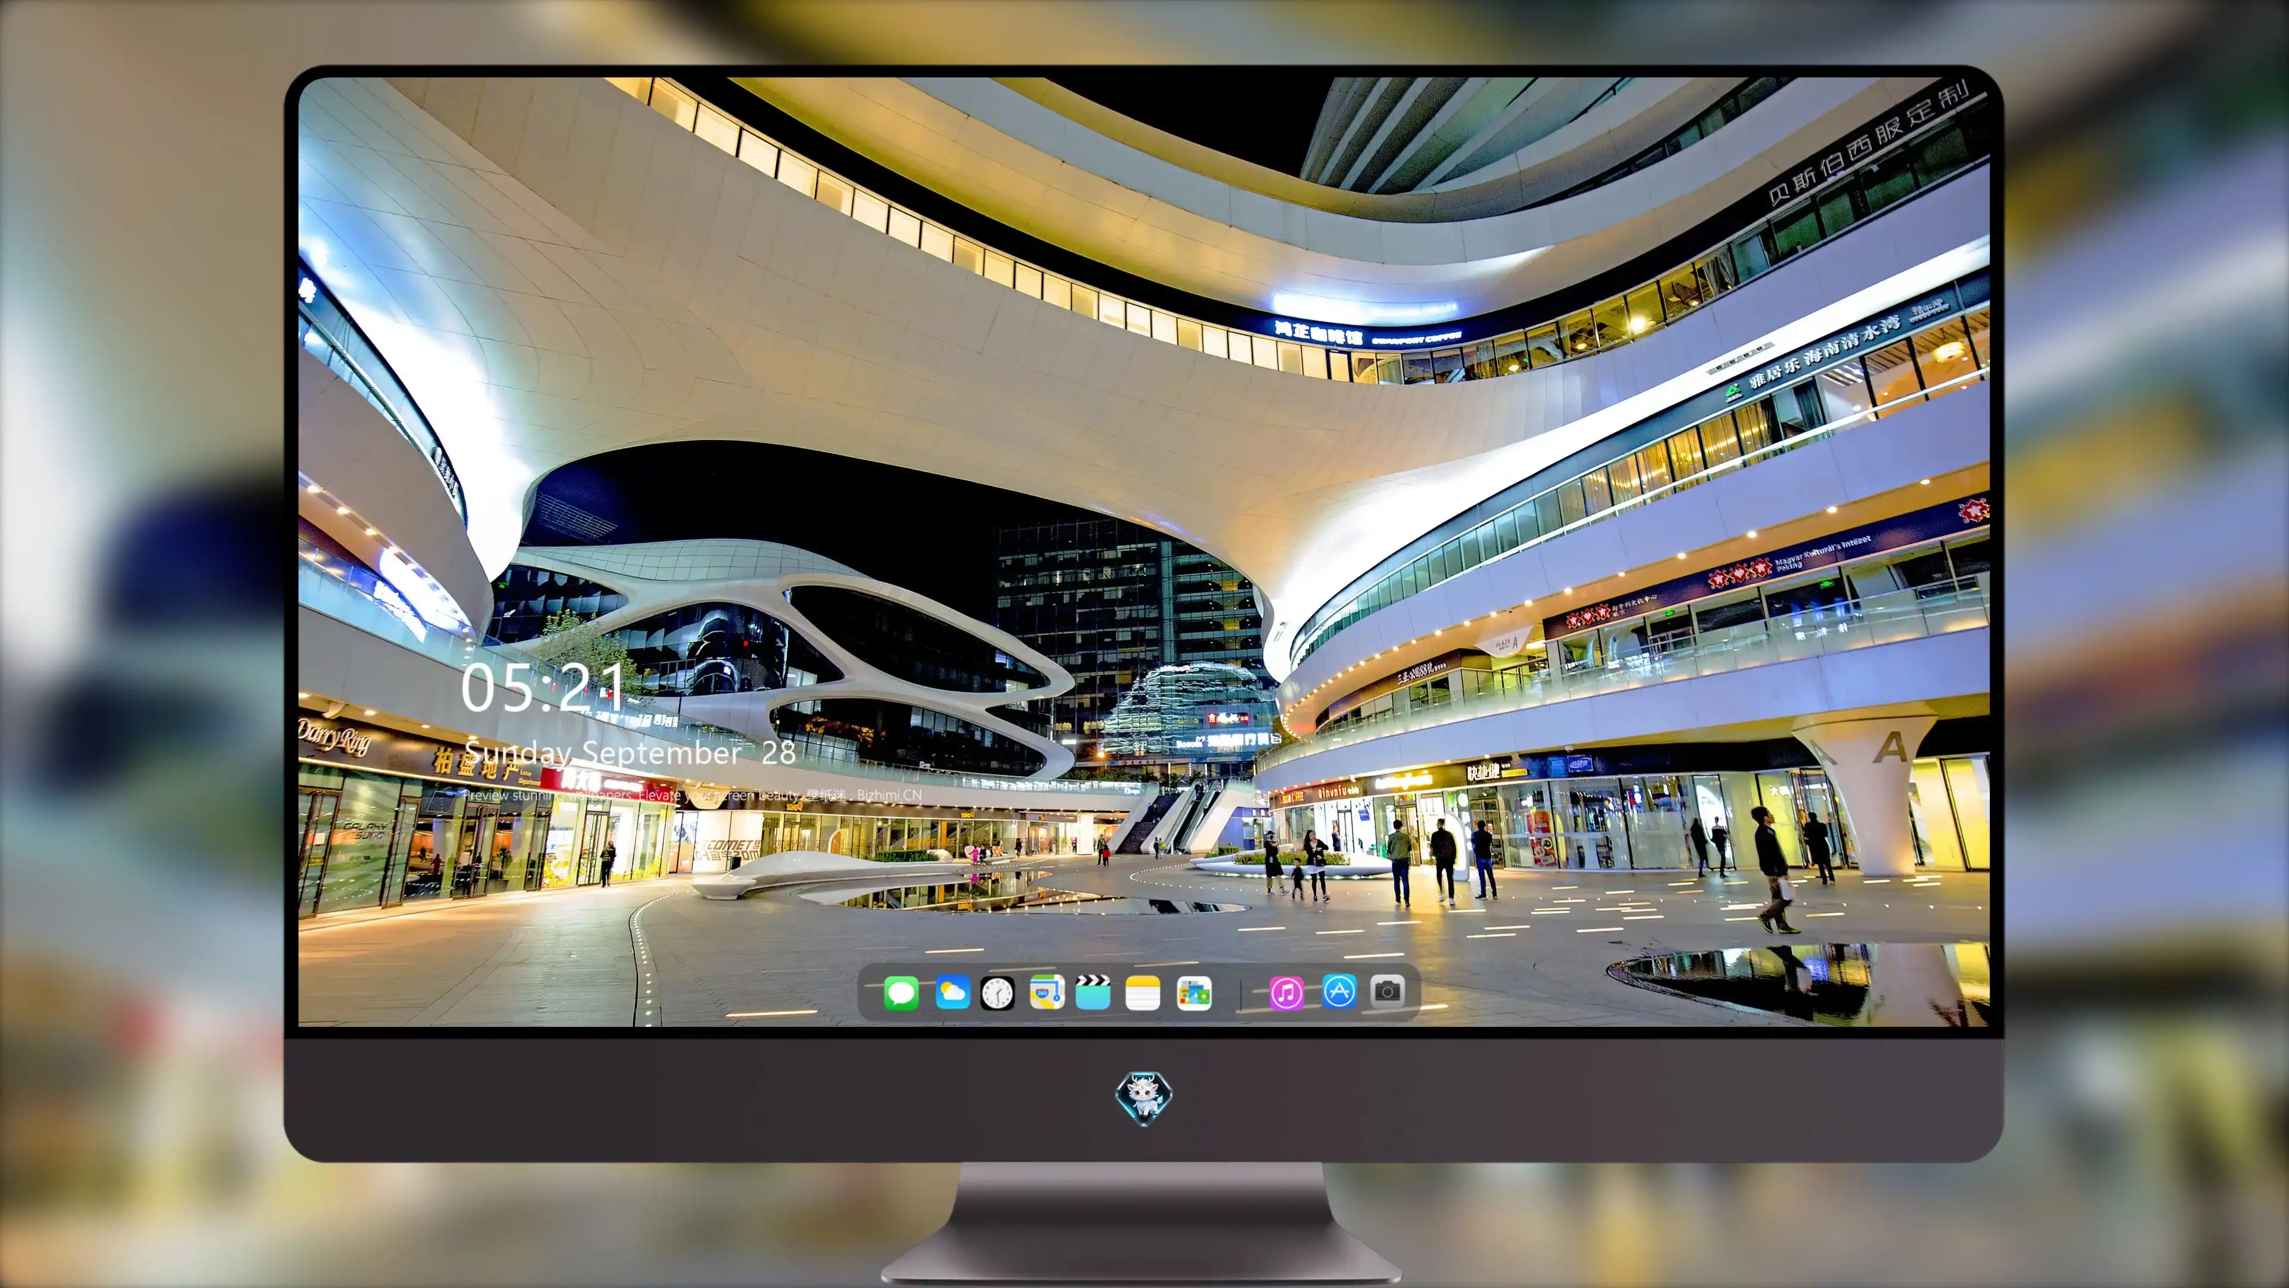Open the blue App Store icon
Screen dimensions: 2289x1288
[1339, 991]
